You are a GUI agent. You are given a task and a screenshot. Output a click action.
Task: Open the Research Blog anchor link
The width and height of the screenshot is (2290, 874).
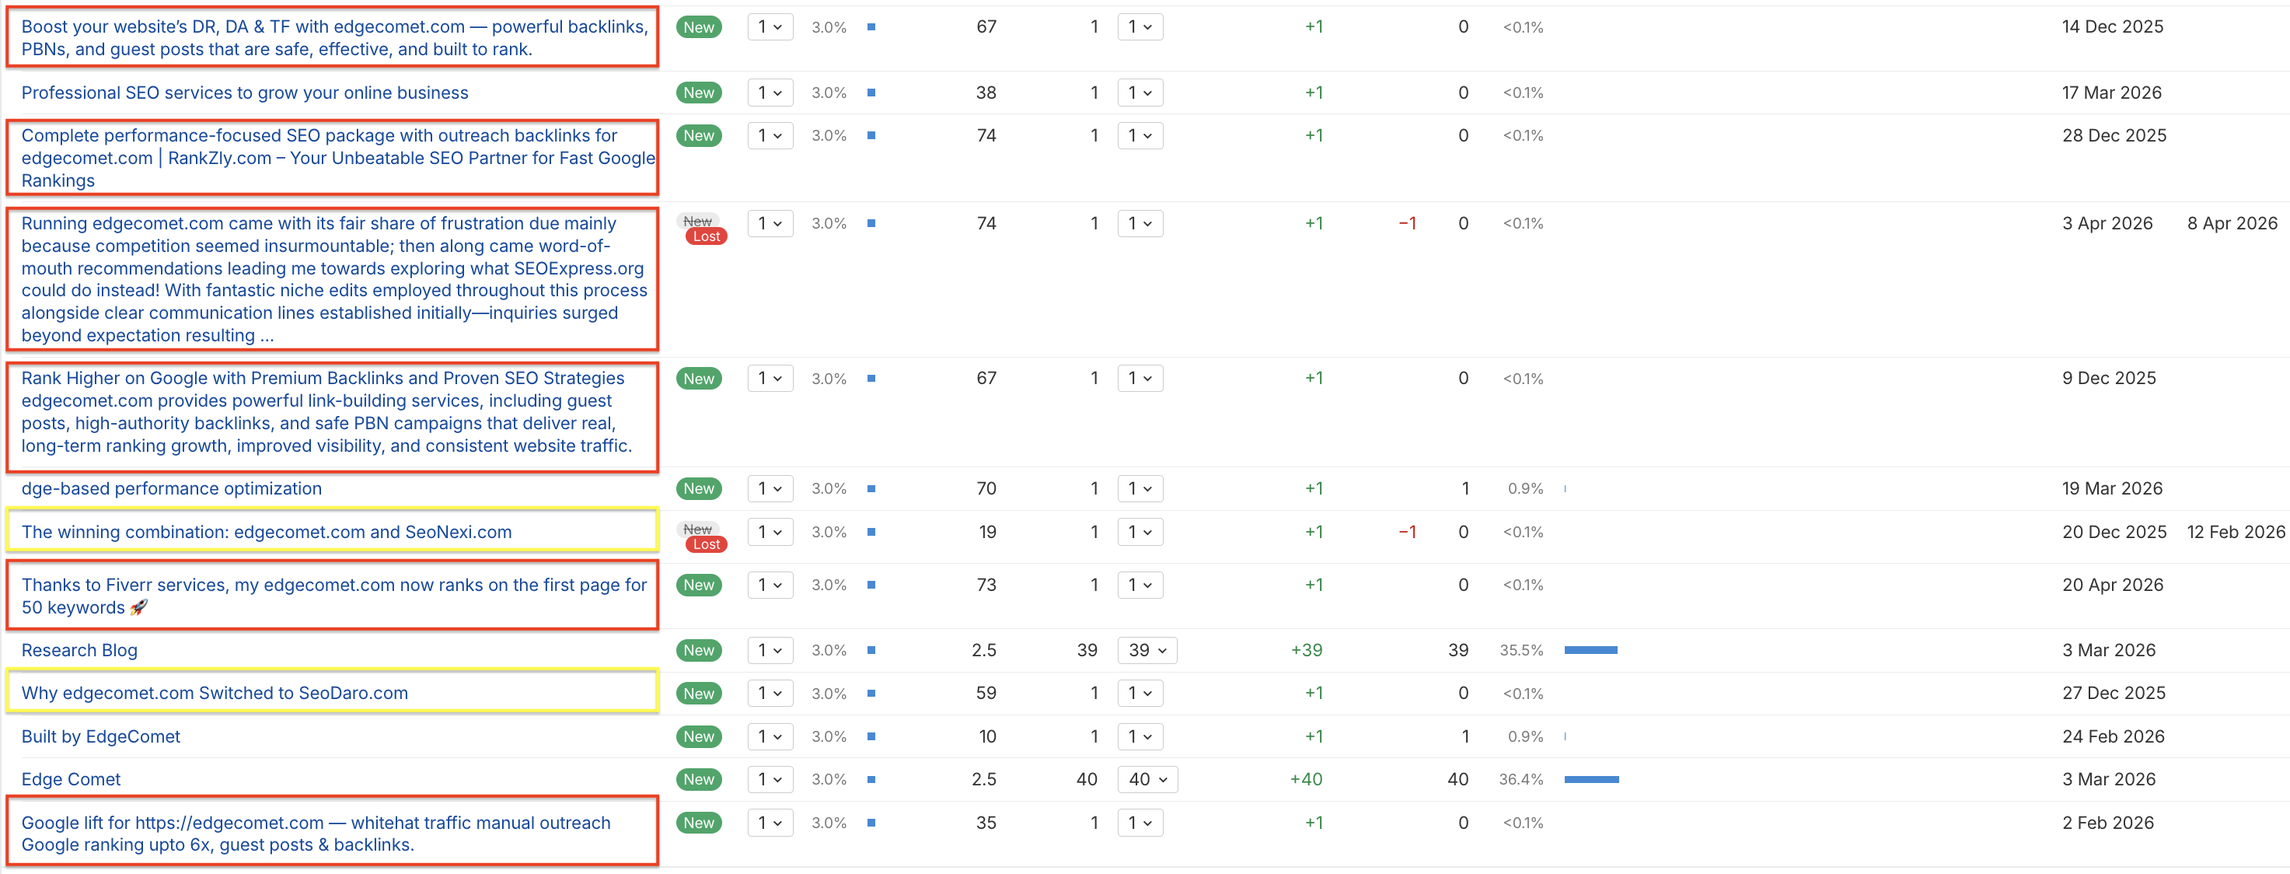click(79, 650)
